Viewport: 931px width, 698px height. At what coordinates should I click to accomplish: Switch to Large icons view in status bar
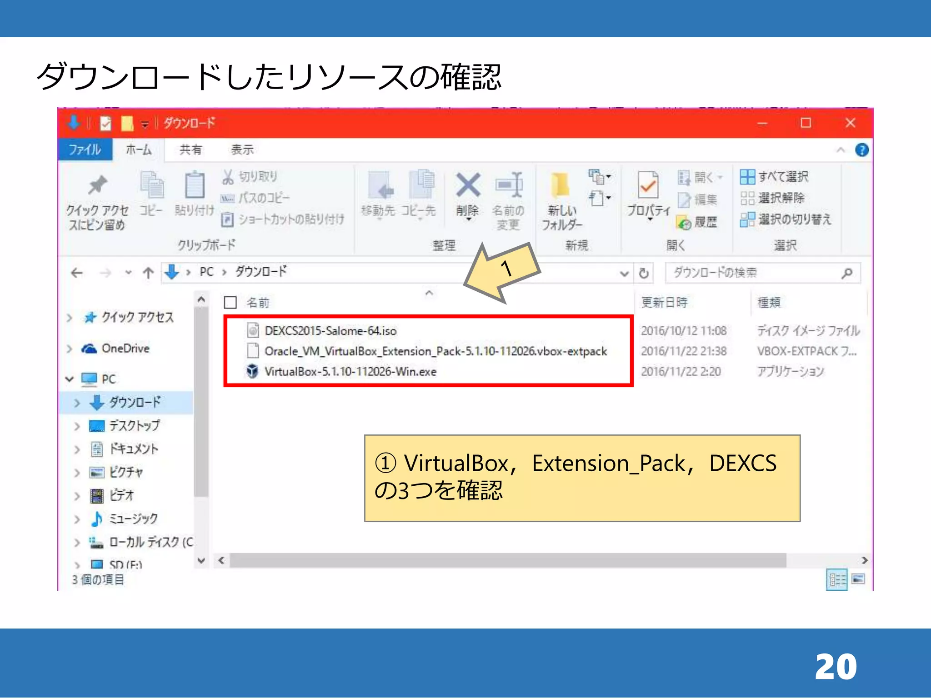click(x=858, y=579)
